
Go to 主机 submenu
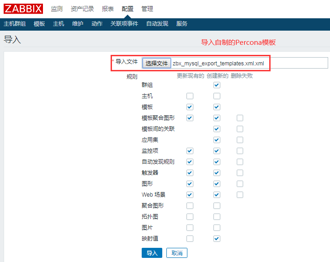(x=59, y=24)
